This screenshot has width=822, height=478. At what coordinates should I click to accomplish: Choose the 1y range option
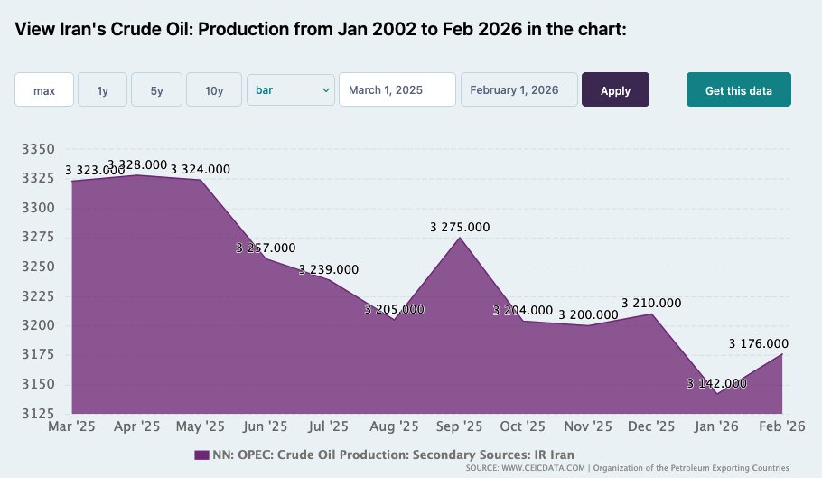103,90
